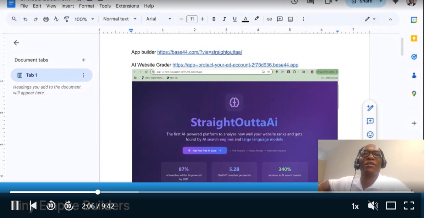Toggle italic formatting
The image size is (425, 218).
(224, 19)
